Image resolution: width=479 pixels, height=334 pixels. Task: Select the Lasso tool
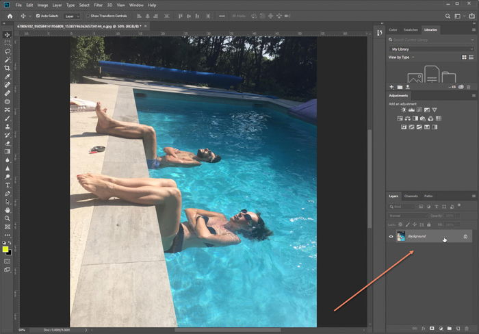coord(8,51)
